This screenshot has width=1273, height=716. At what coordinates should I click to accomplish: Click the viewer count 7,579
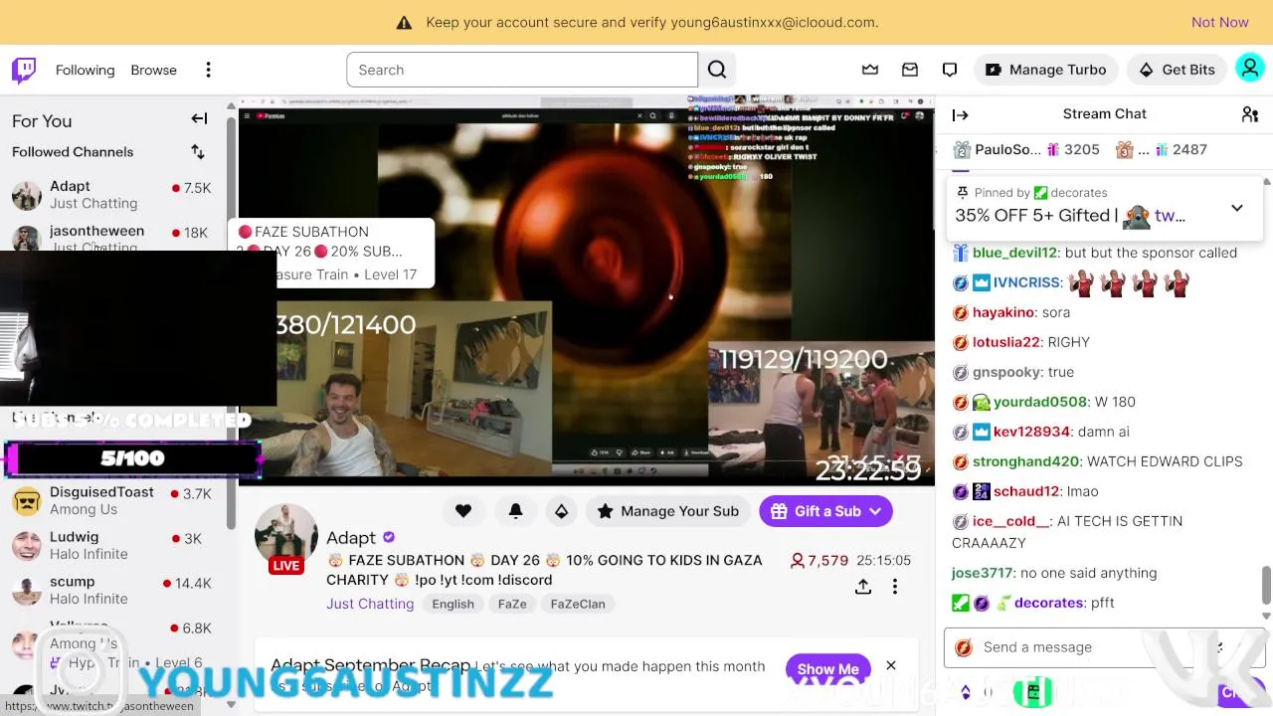click(818, 561)
